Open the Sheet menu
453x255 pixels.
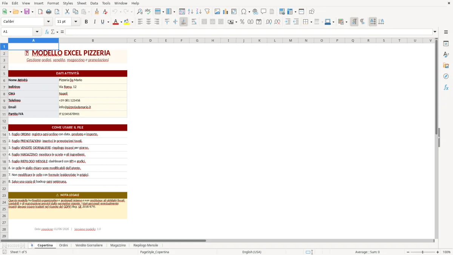[x=82, y=3]
